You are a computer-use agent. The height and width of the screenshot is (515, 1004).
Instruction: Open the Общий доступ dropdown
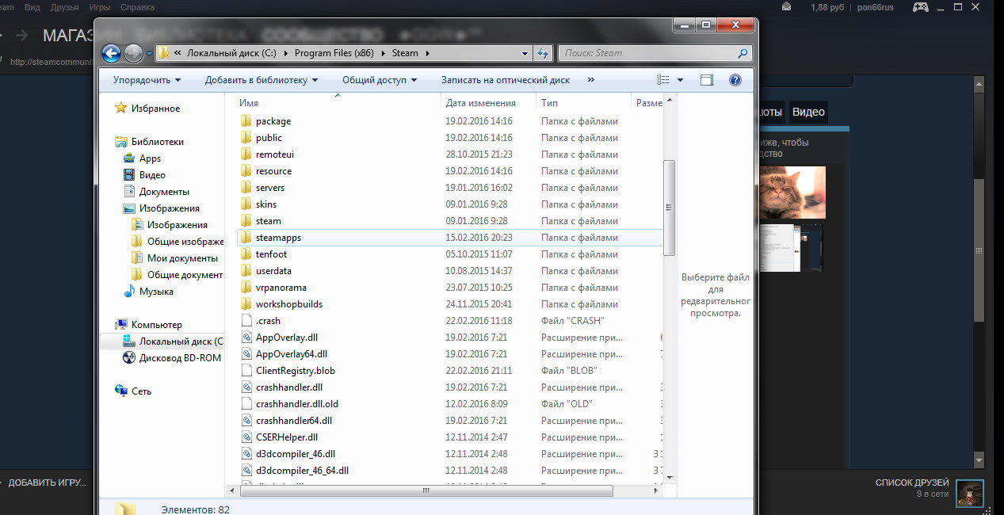(x=380, y=80)
